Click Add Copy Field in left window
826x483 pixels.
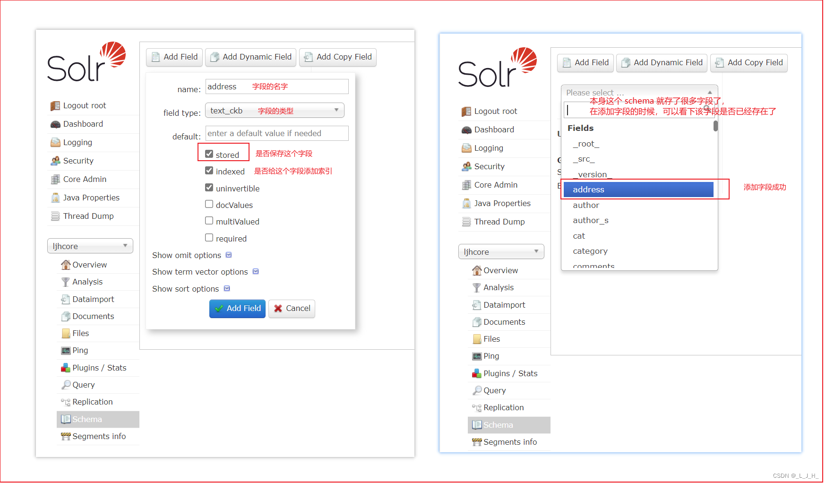[337, 57]
